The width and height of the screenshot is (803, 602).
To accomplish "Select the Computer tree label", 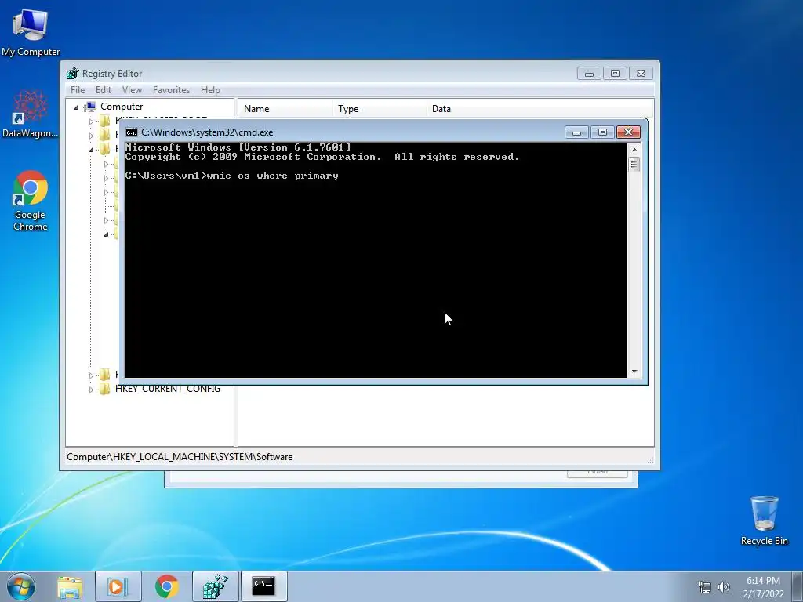I will pos(122,107).
